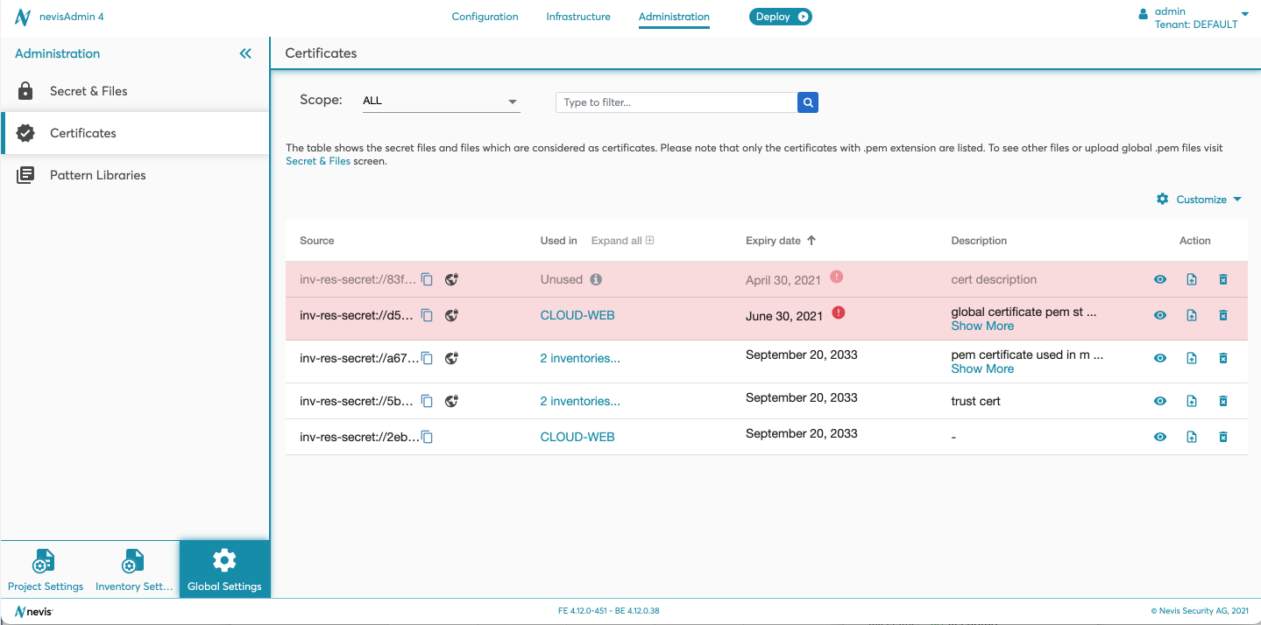Image resolution: width=1261 pixels, height=625 pixels.
Task: Copy source path of April 30, 2021 certificate
Action: point(428,280)
